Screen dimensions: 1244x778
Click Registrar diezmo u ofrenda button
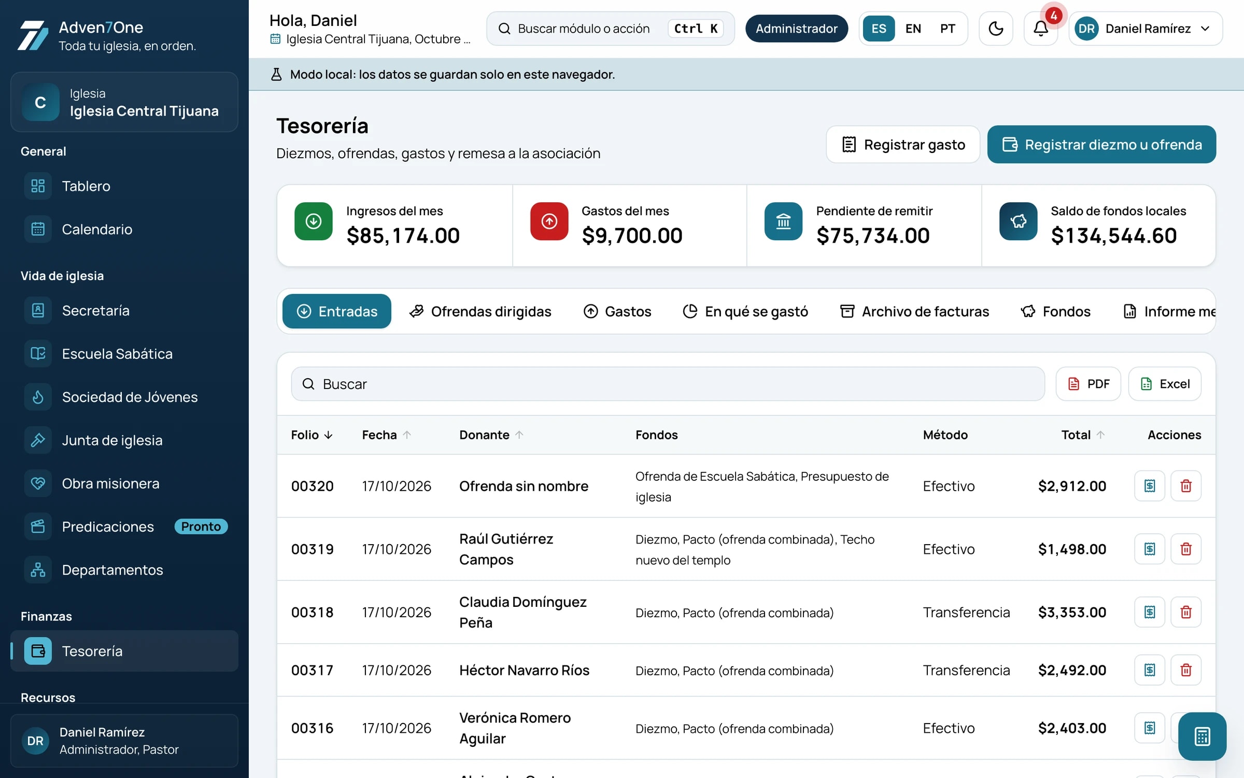point(1101,144)
